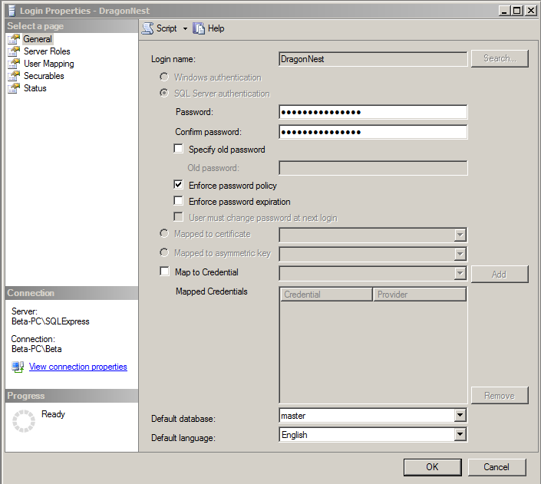Click the Search... button
Screen dimensions: 541x484
point(500,58)
